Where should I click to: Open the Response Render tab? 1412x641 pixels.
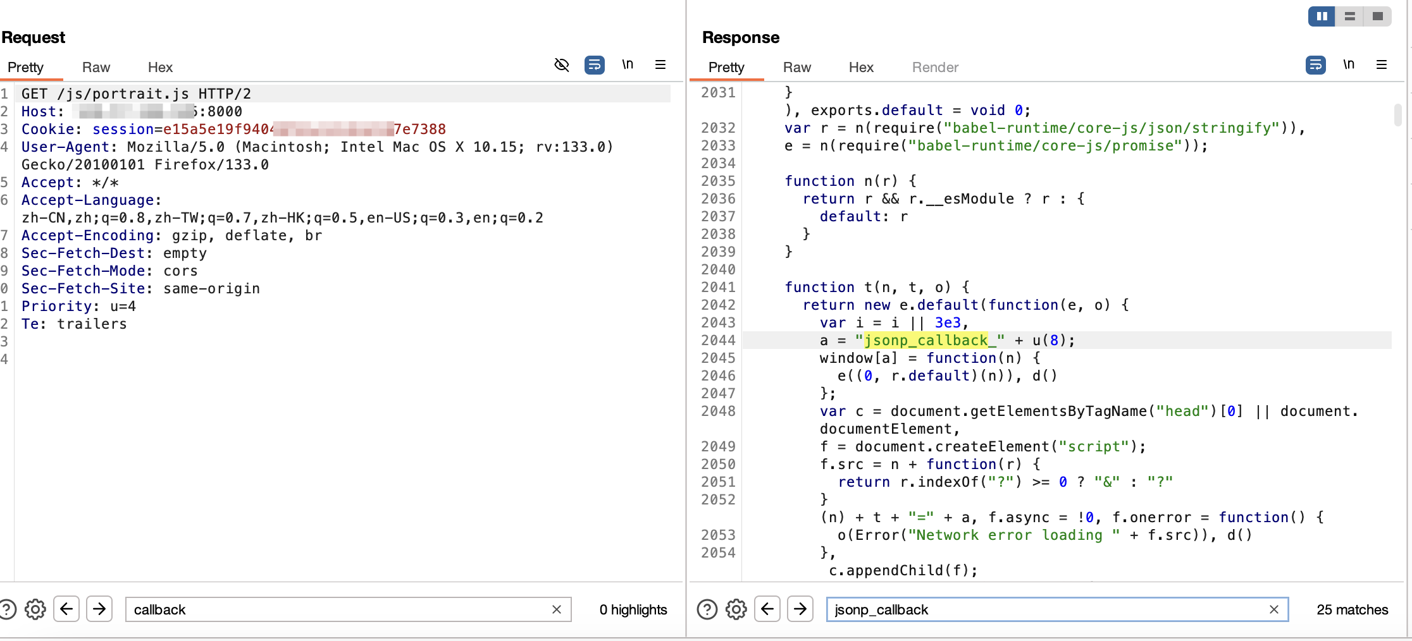click(934, 68)
